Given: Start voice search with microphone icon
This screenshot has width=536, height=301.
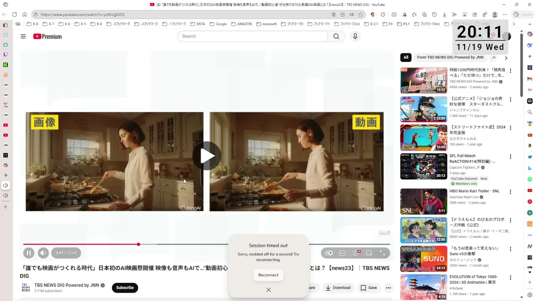Looking at the screenshot, I should 355,36.
